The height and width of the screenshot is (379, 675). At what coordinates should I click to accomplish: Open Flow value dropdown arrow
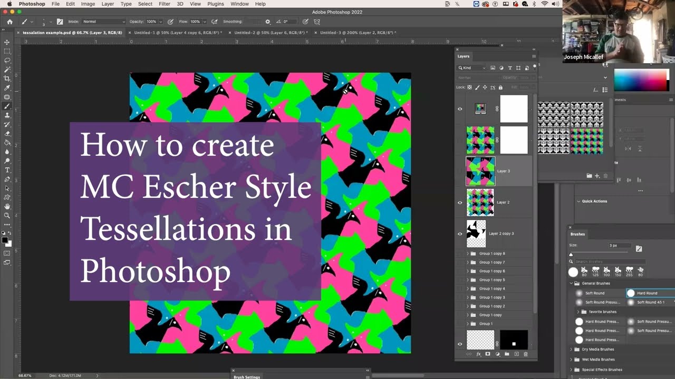tap(204, 22)
